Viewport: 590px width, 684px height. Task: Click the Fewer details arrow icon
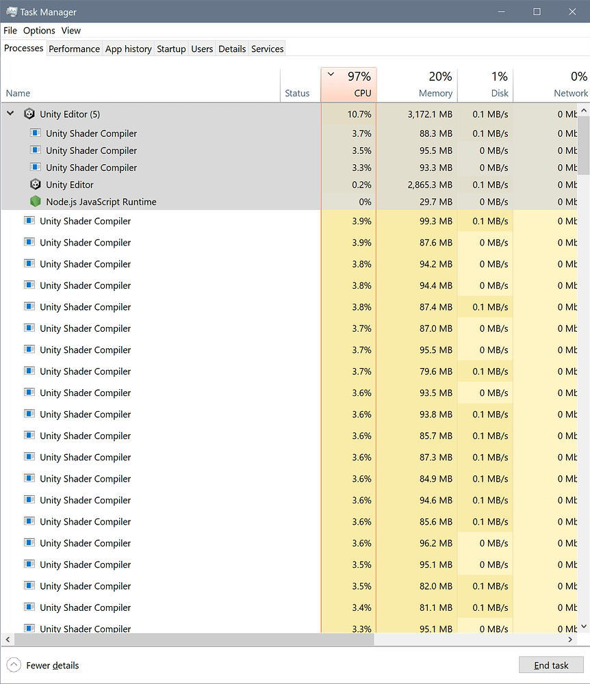[14, 665]
